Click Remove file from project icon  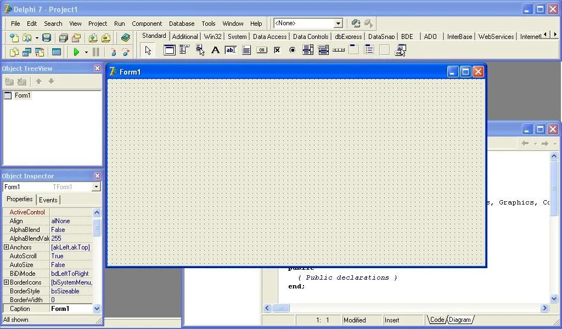click(106, 38)
